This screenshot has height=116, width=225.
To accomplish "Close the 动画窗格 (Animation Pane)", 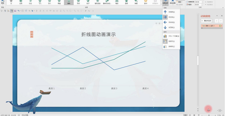I will (222, 16).
